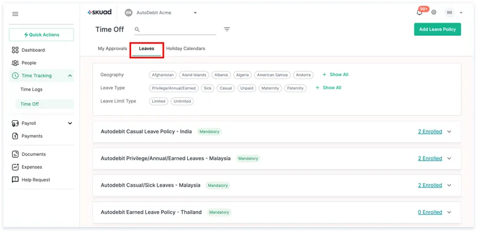Open the hamburger menu icon
This screenshot has width=477, height=232.
16,14
